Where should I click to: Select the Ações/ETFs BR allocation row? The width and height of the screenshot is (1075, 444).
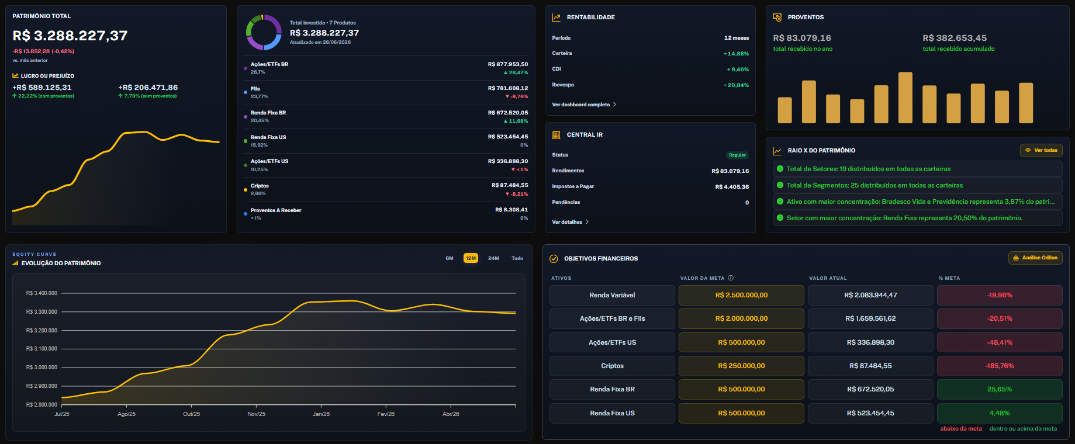click(x=386, y=68)
